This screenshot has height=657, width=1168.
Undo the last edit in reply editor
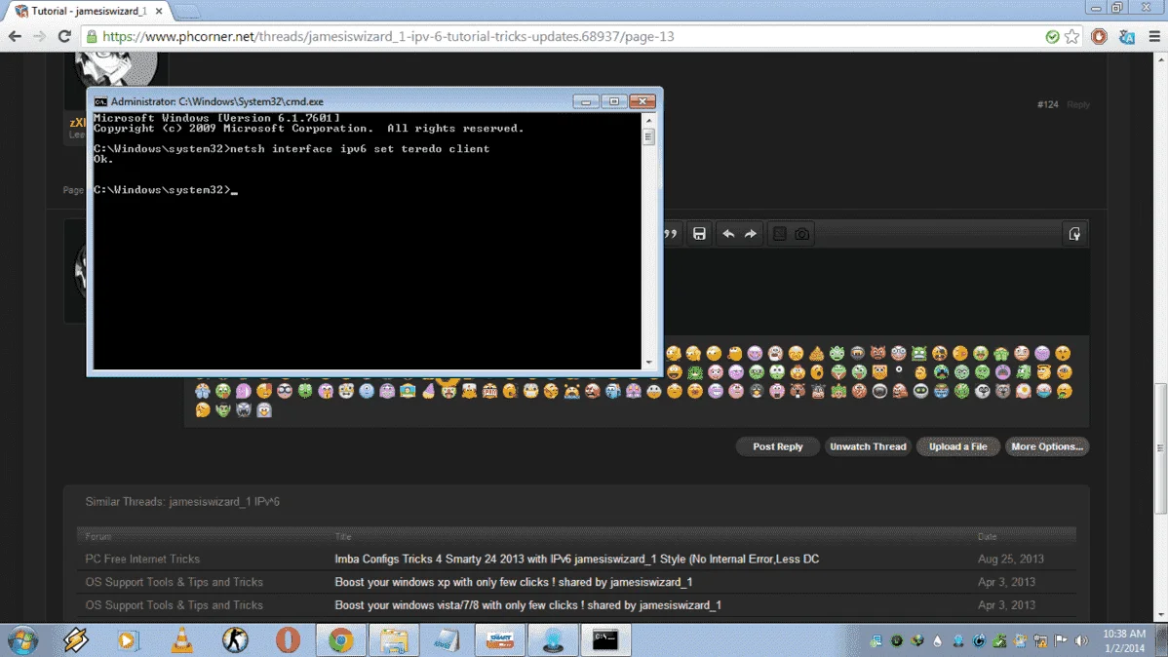(728, 234)
